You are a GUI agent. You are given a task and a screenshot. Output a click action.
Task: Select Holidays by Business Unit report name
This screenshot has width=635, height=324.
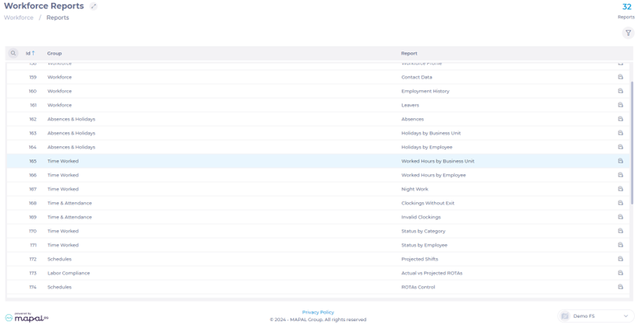click(431, 133)
